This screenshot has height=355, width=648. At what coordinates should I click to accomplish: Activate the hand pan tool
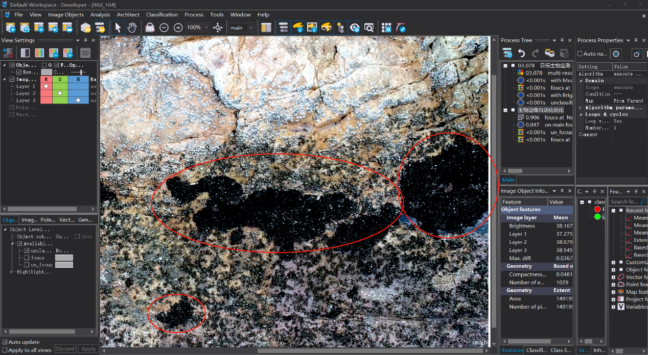(132, 28)
